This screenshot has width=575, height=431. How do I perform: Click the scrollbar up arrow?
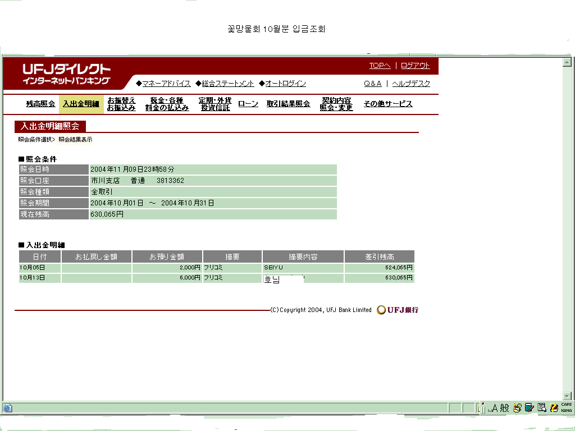[x=567, y=62]
